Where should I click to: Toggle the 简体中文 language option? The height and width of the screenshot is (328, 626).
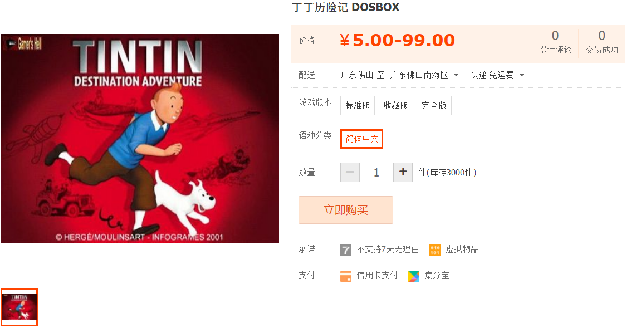(361, 139)
